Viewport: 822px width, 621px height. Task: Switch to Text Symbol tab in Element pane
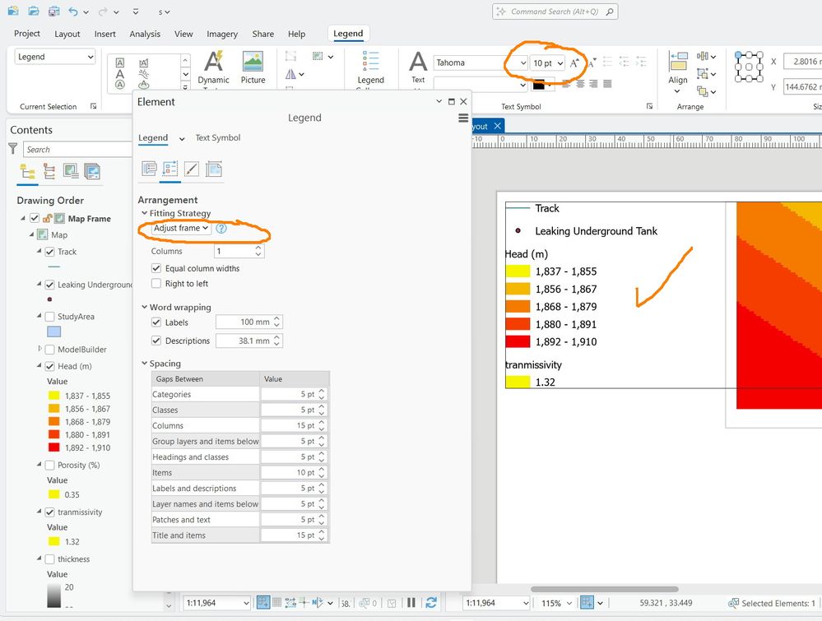click(217, 138)
